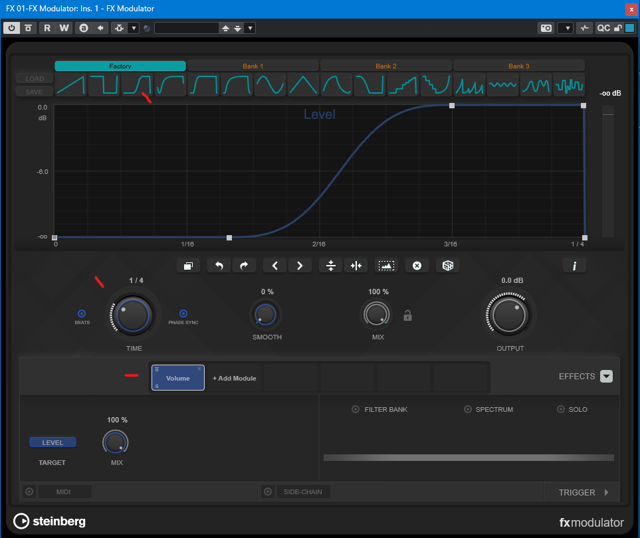Image resolution: width=640 pixels, height=538 pixels.
Task: Select the Volume module slot
Action: pyautogui.click(x=178, y=378)
